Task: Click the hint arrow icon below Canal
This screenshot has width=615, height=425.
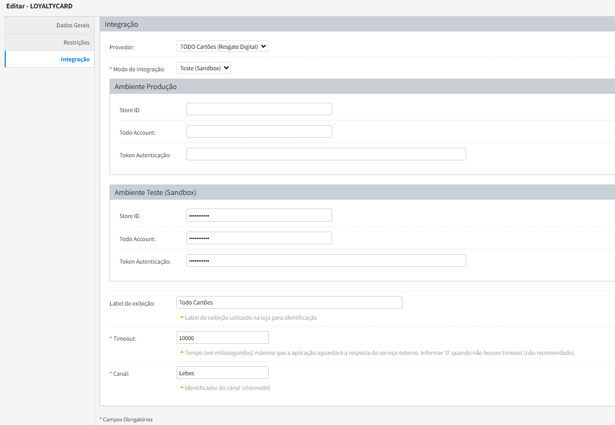Action: tap(181, 388)
